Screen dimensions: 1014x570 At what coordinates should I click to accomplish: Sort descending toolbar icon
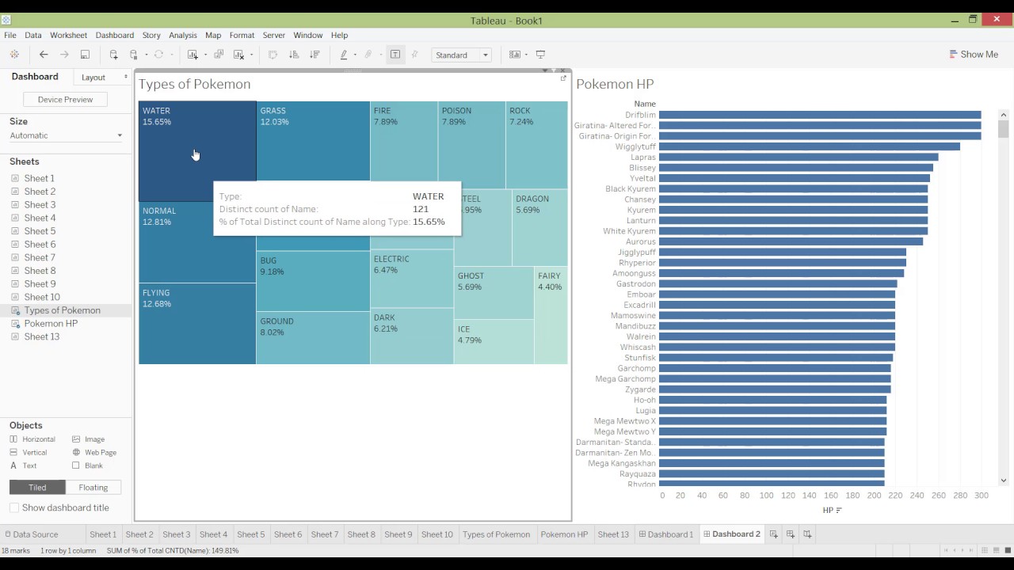(314, 55)
